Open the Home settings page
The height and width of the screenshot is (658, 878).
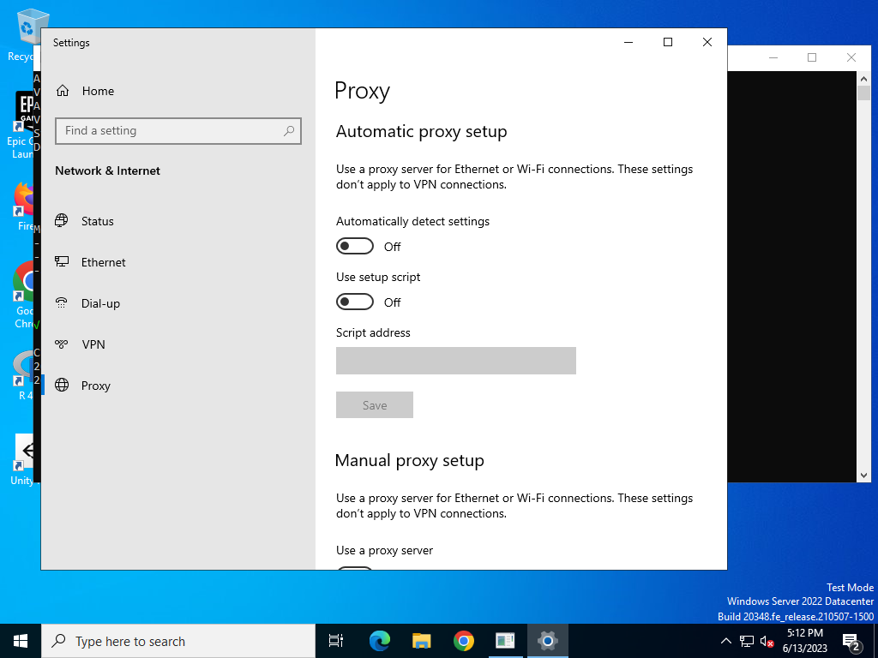tap(85, 91)
